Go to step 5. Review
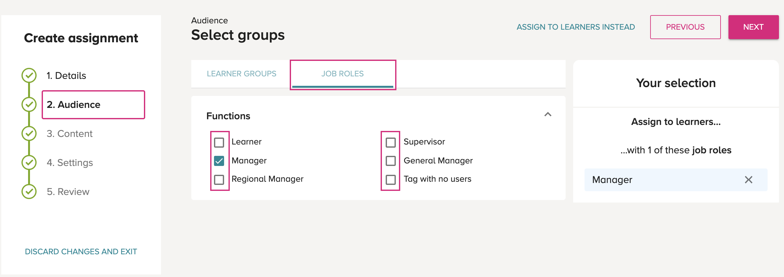Image resolution: width=784 pixels, height=277 pixels. (68, 192)
